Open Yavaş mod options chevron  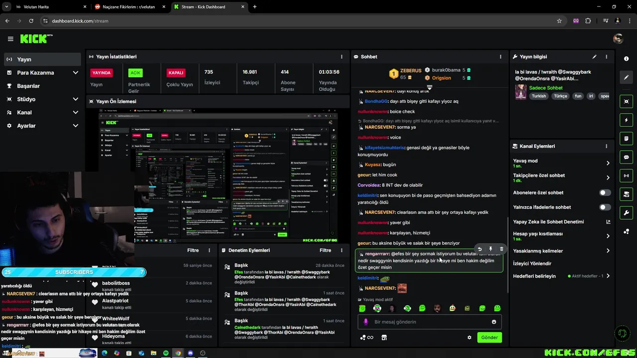click(x=608, y=163)
